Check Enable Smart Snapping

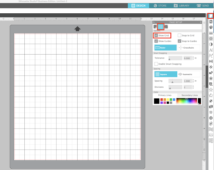156,64
